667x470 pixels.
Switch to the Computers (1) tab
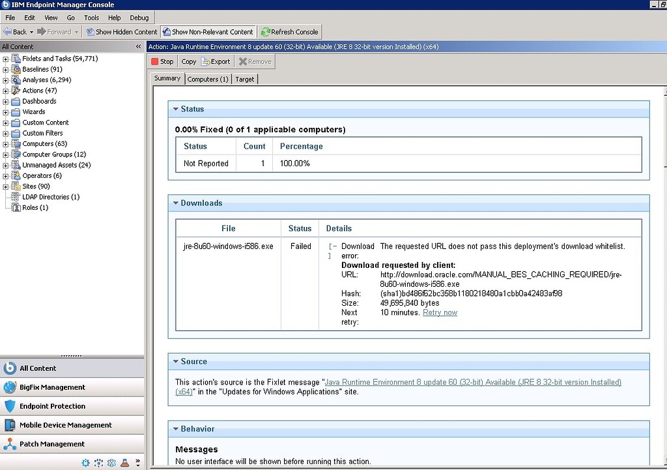[x=208, y=79]
